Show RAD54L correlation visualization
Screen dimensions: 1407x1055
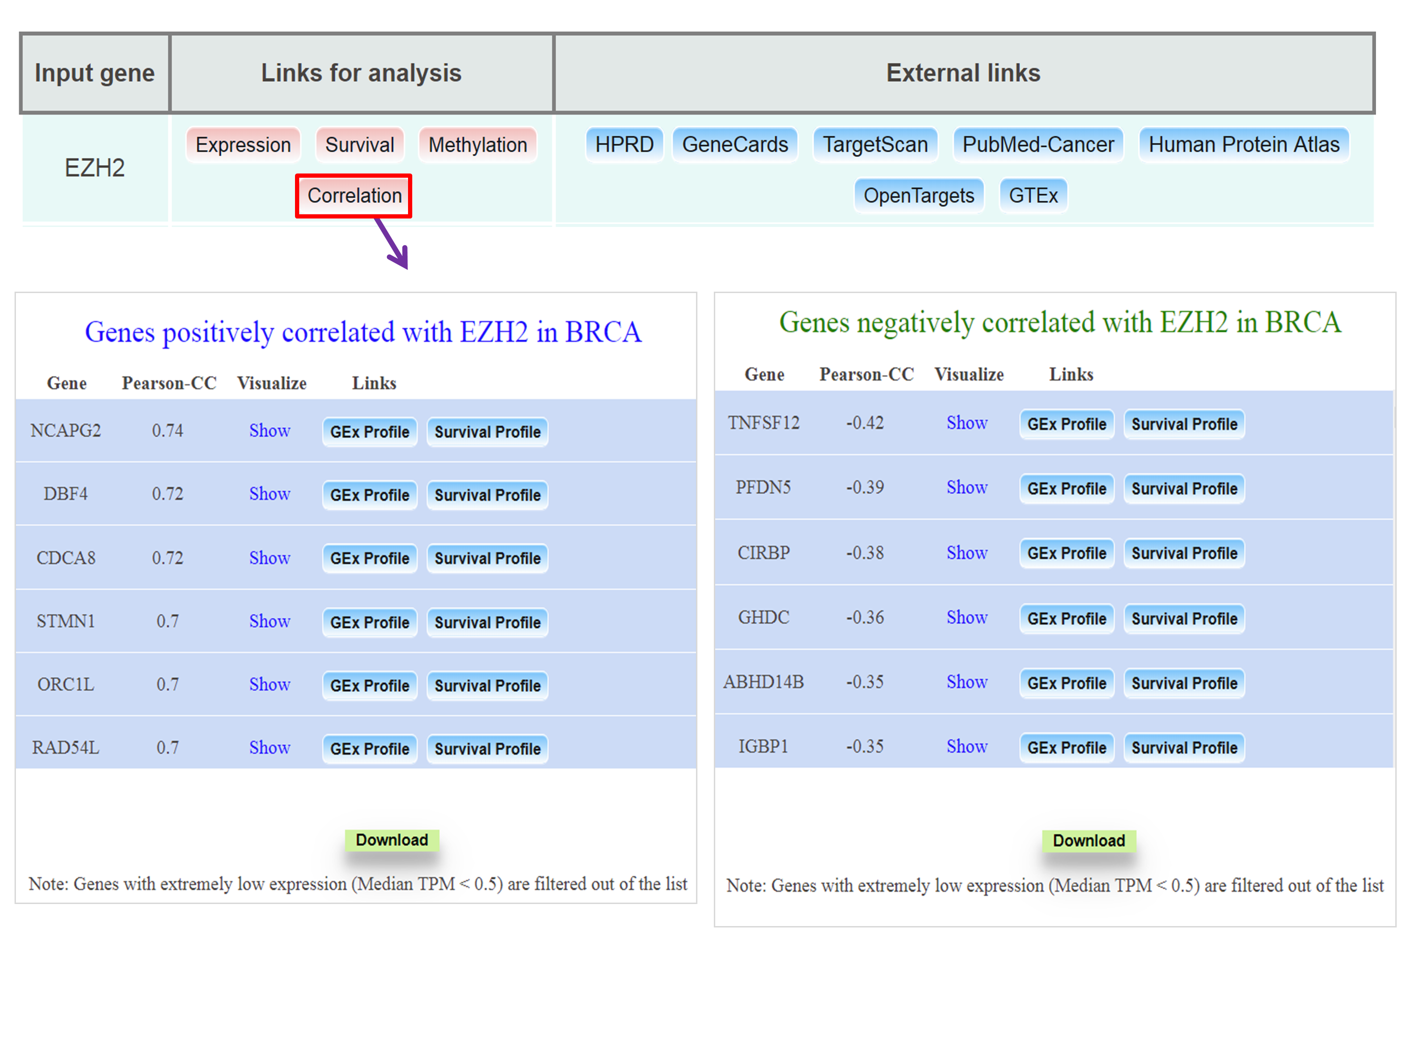pos(269,747)
